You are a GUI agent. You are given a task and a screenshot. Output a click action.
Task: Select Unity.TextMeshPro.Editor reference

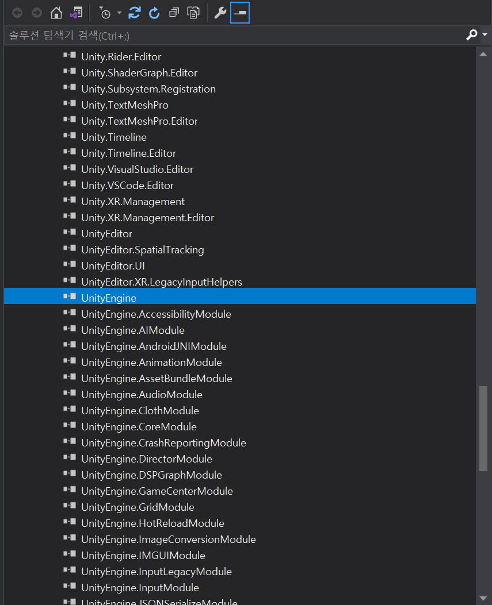click(x=139, y=121)
